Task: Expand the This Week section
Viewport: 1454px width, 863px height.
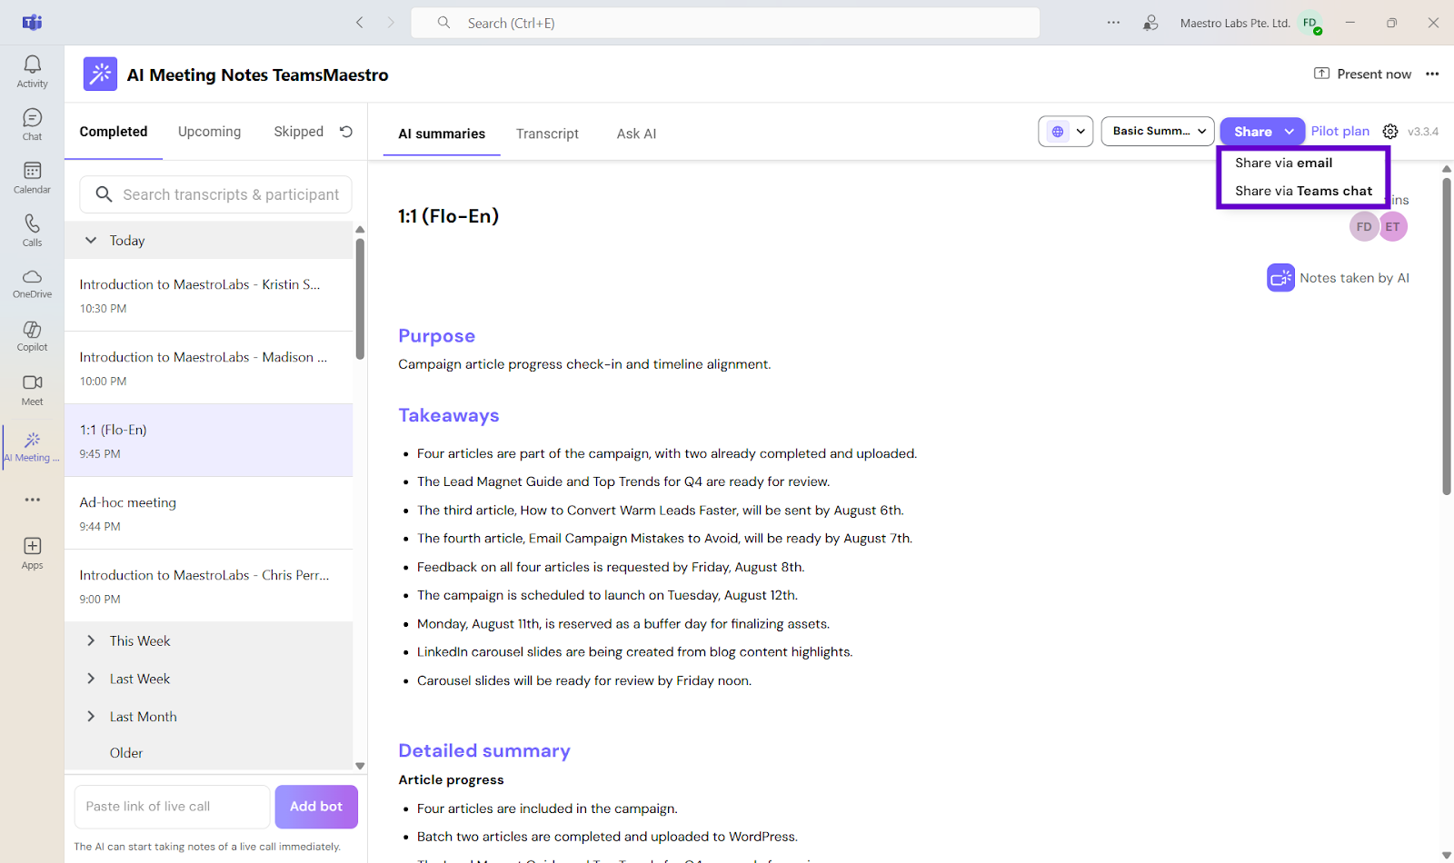Action: click(x=91, y=641)
